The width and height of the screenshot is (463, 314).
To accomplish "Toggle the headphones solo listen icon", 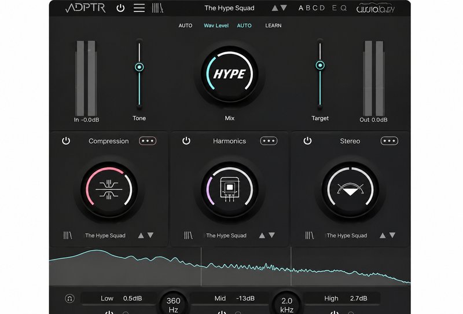I will tap(69, 298).
